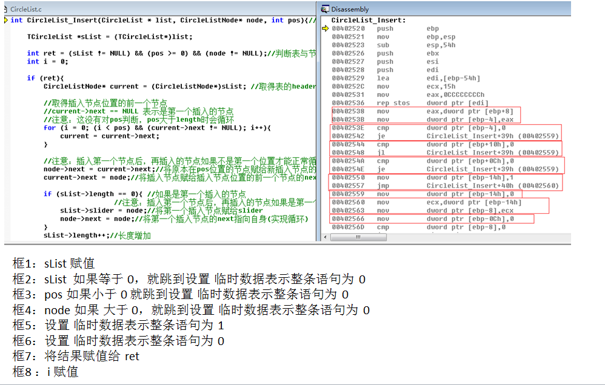Select the push edi line at 00402528

(x=385, y=70)
